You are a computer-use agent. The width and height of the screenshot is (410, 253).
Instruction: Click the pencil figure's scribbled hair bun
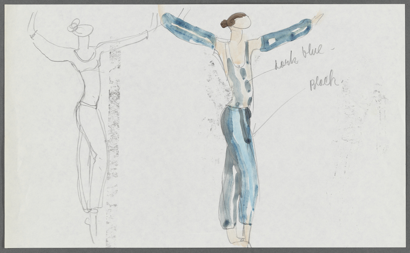(x=74, y=25)
